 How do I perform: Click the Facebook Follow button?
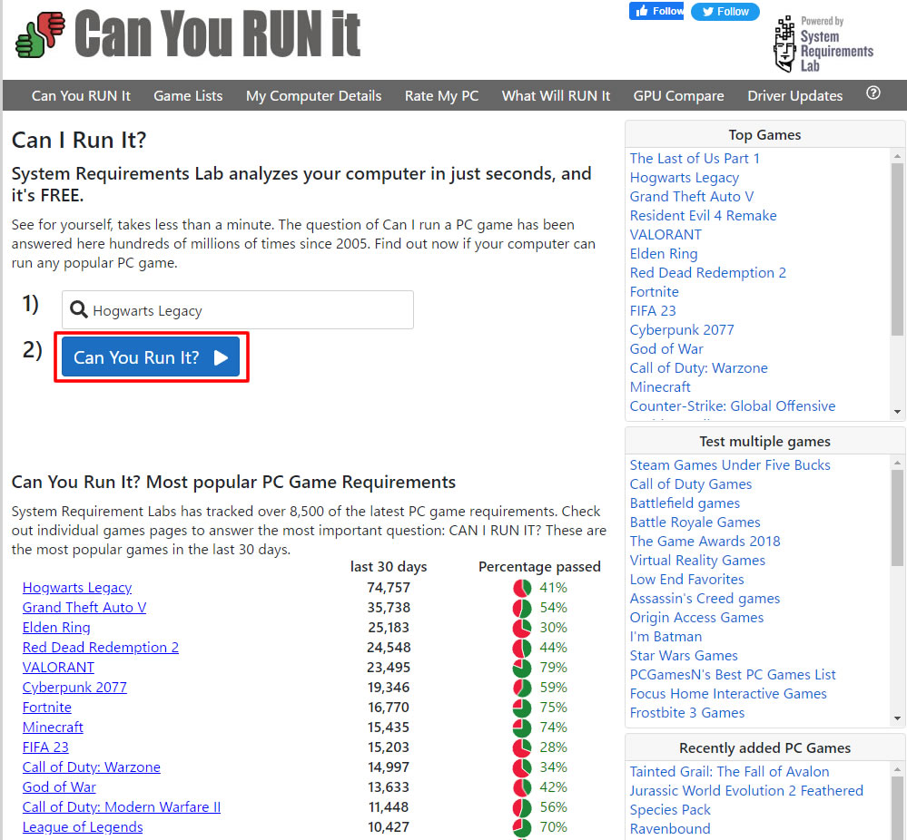[x=656, y=11]
